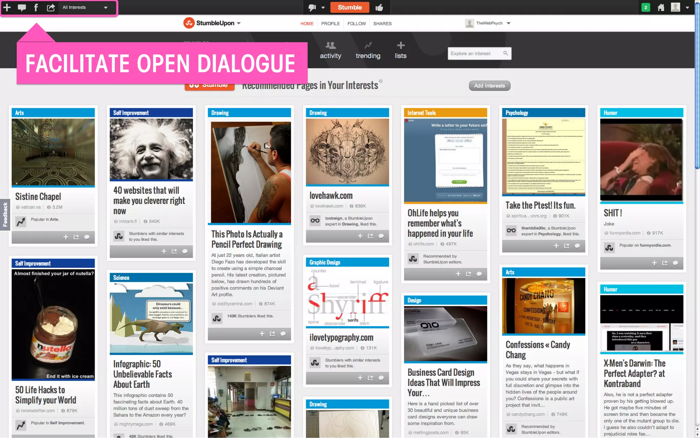
Task: Click the plus add icon in StumbleUpon toolbar
Action: pos(7,7)
